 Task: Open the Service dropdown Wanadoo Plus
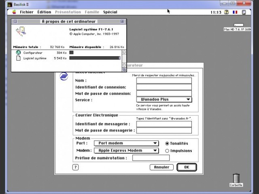(164, 99)
